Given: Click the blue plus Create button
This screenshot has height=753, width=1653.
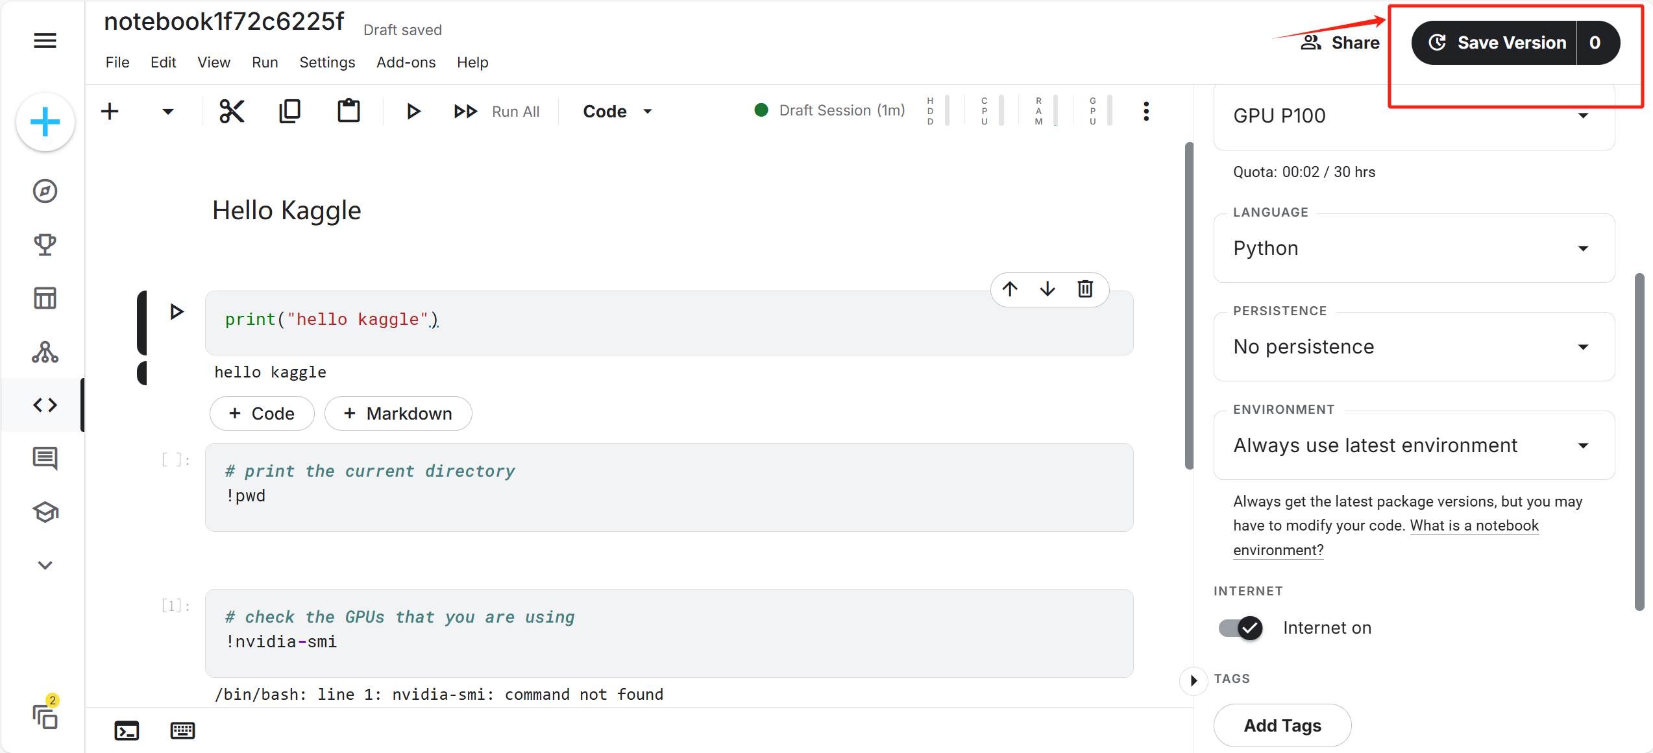Looking at the screenshot, I should click(45, 122).
